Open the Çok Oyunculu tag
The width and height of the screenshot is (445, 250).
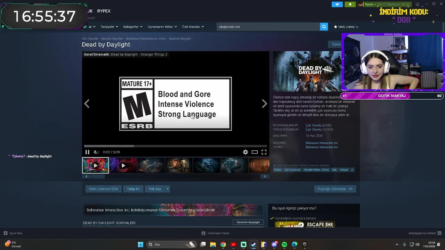292,170
